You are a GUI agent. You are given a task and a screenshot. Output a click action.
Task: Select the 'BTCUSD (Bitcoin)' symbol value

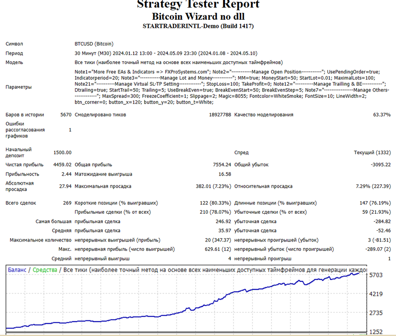tap(94, 44)
